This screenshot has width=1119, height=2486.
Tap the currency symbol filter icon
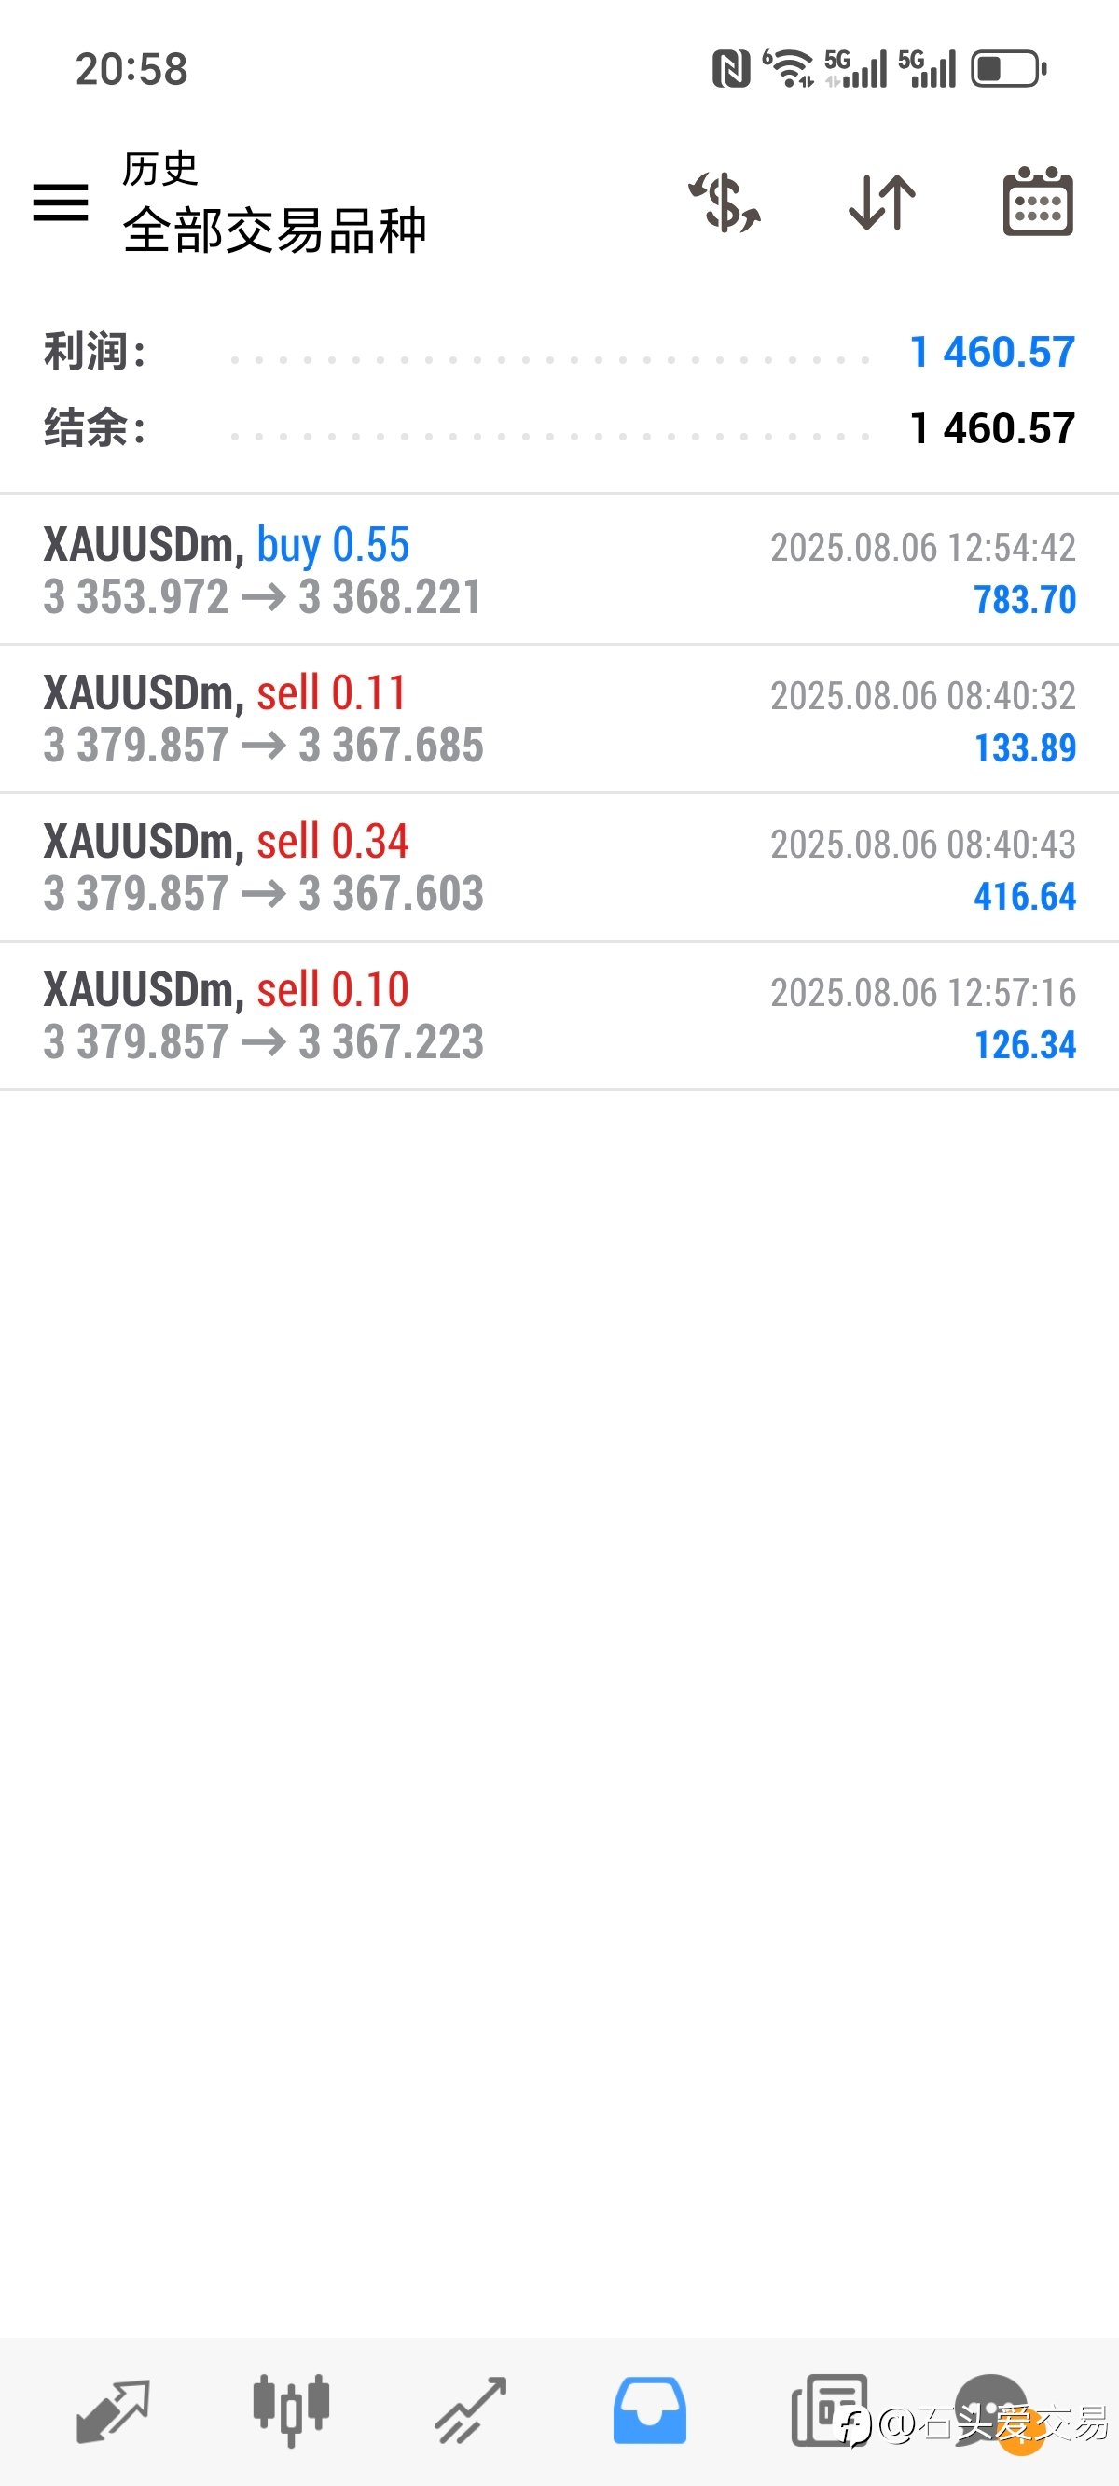click(x=725, y=202)
